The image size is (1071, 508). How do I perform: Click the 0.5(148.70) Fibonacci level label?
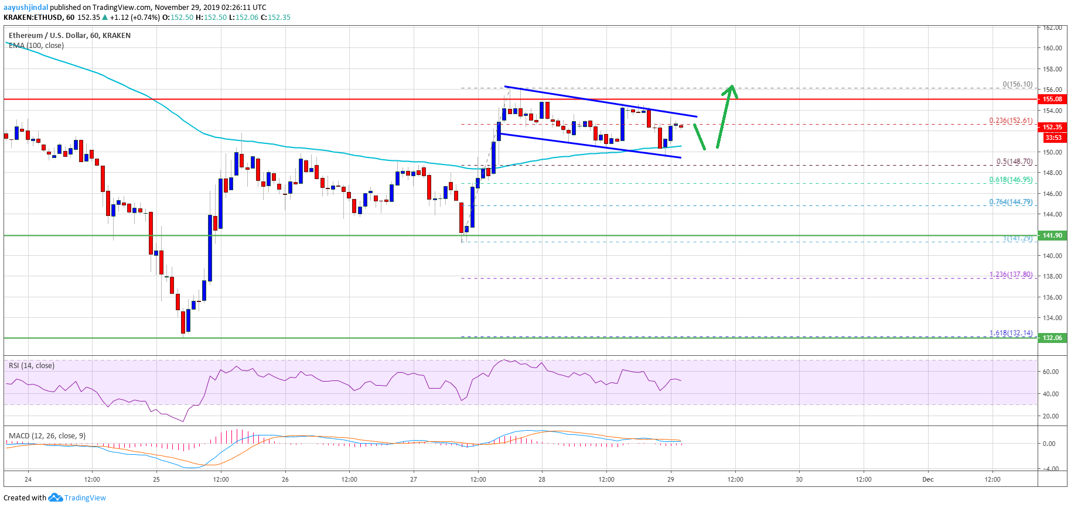point(1014,162)
